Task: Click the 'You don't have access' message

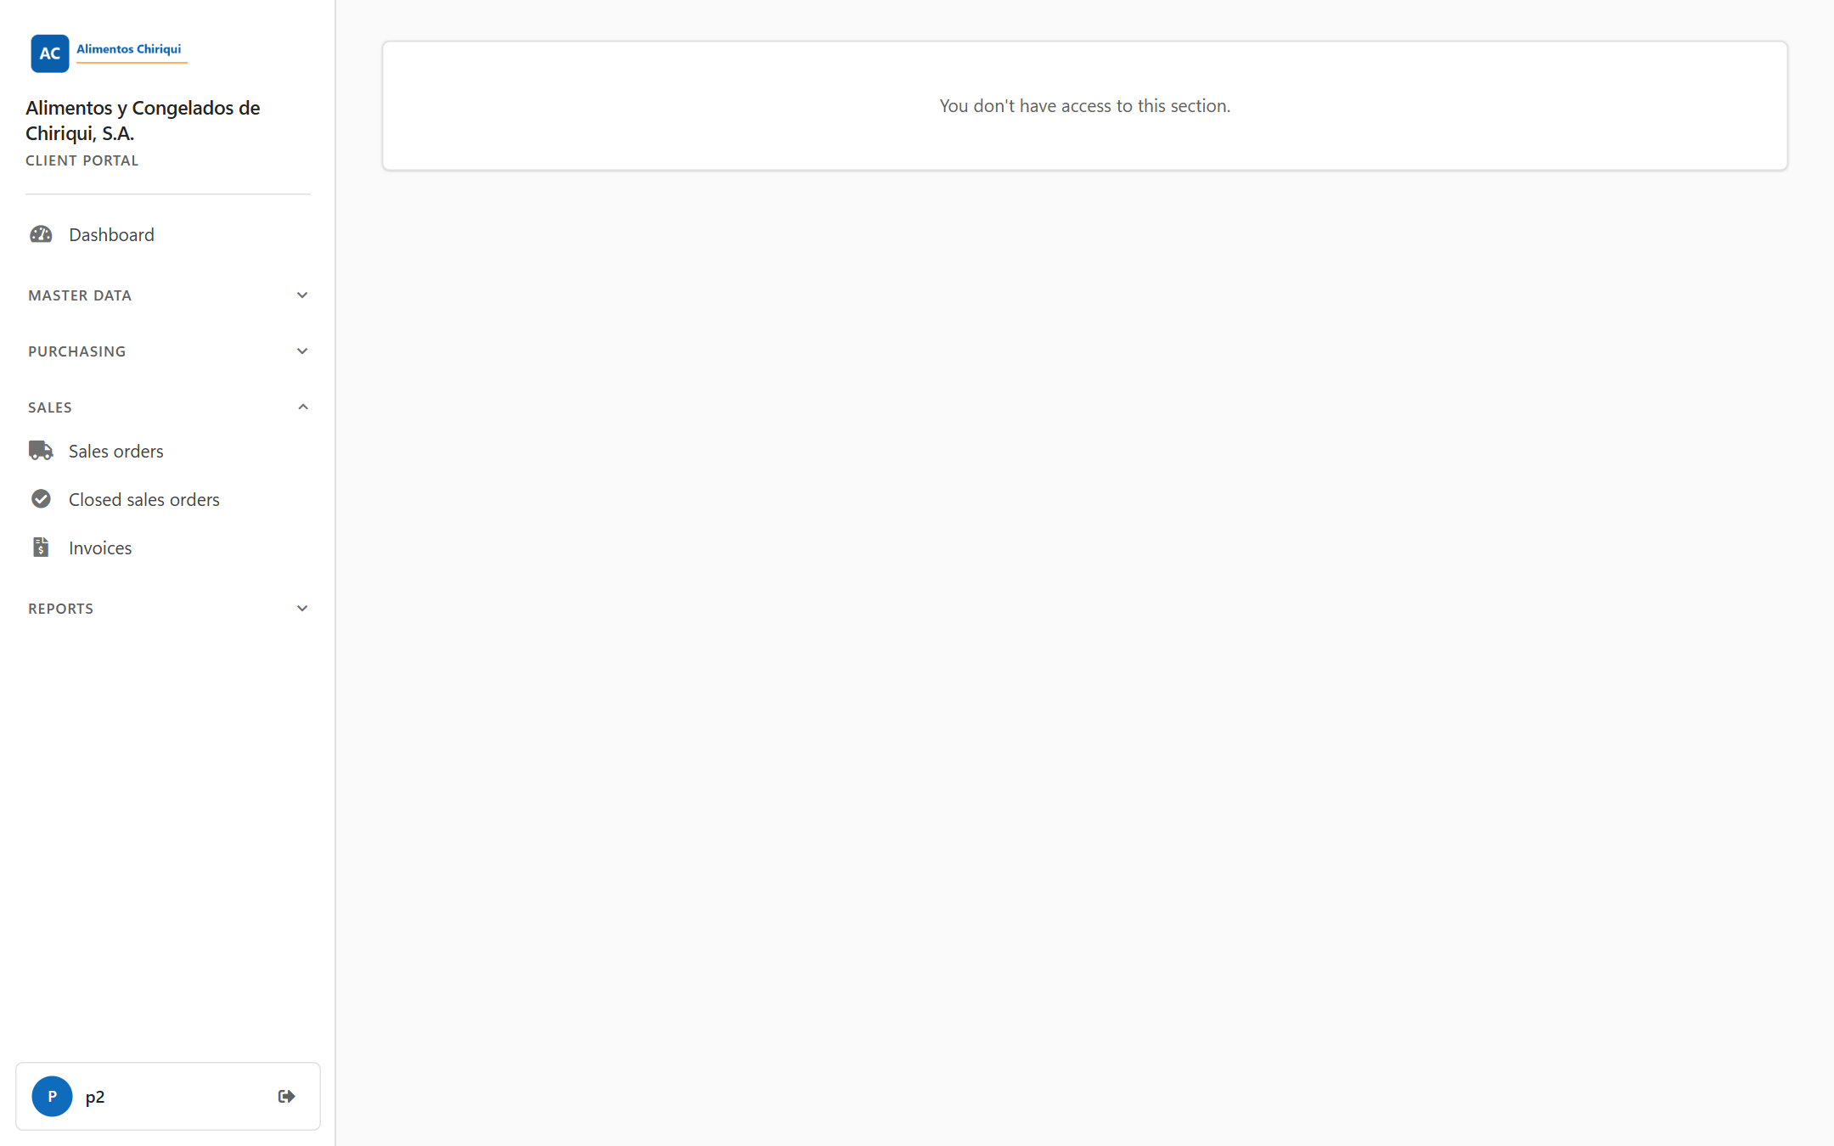Action: [x=1084, y=106]
